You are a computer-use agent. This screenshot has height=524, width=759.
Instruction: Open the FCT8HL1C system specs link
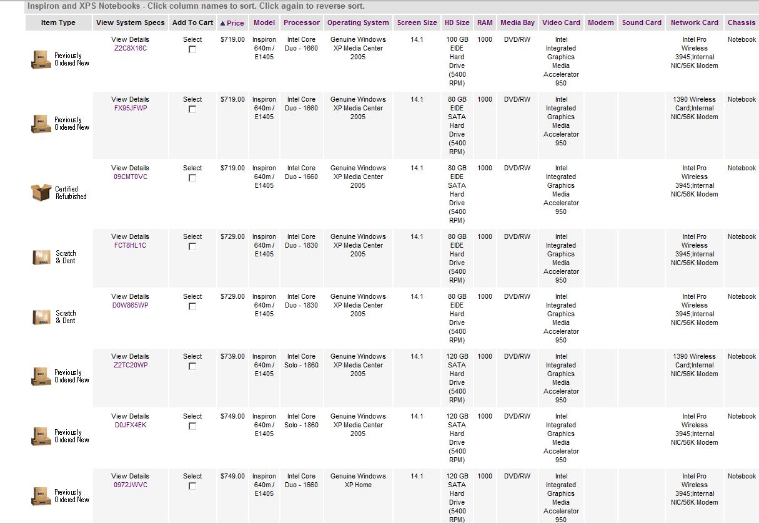click(131, 245)
